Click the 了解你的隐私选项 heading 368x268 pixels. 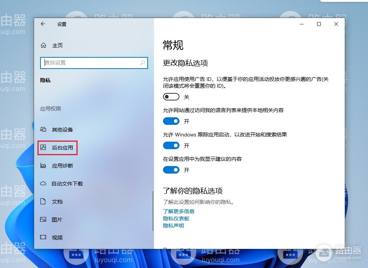[193, 190]
